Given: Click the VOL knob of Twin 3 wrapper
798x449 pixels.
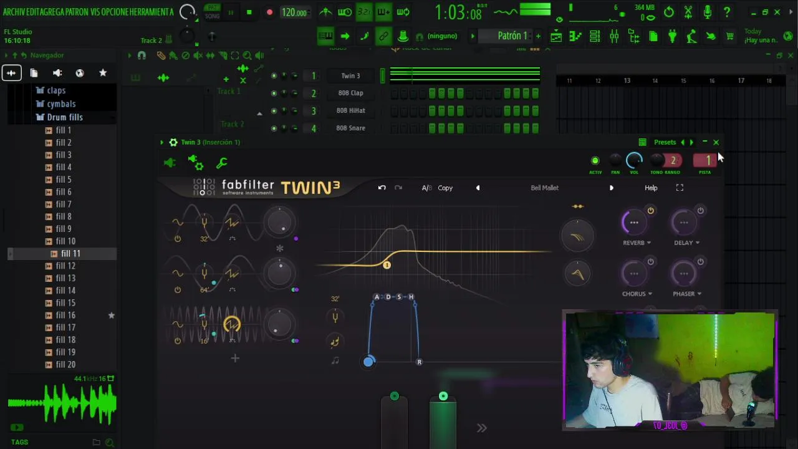Looking at the screenshot, I should pos(634,161).
